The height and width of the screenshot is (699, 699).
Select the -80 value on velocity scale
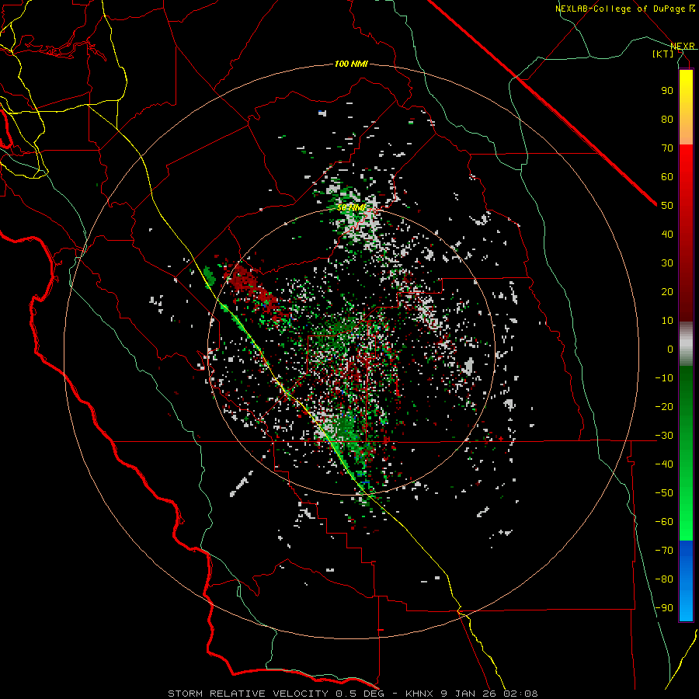pyautogui.click(x=664, y=579)
